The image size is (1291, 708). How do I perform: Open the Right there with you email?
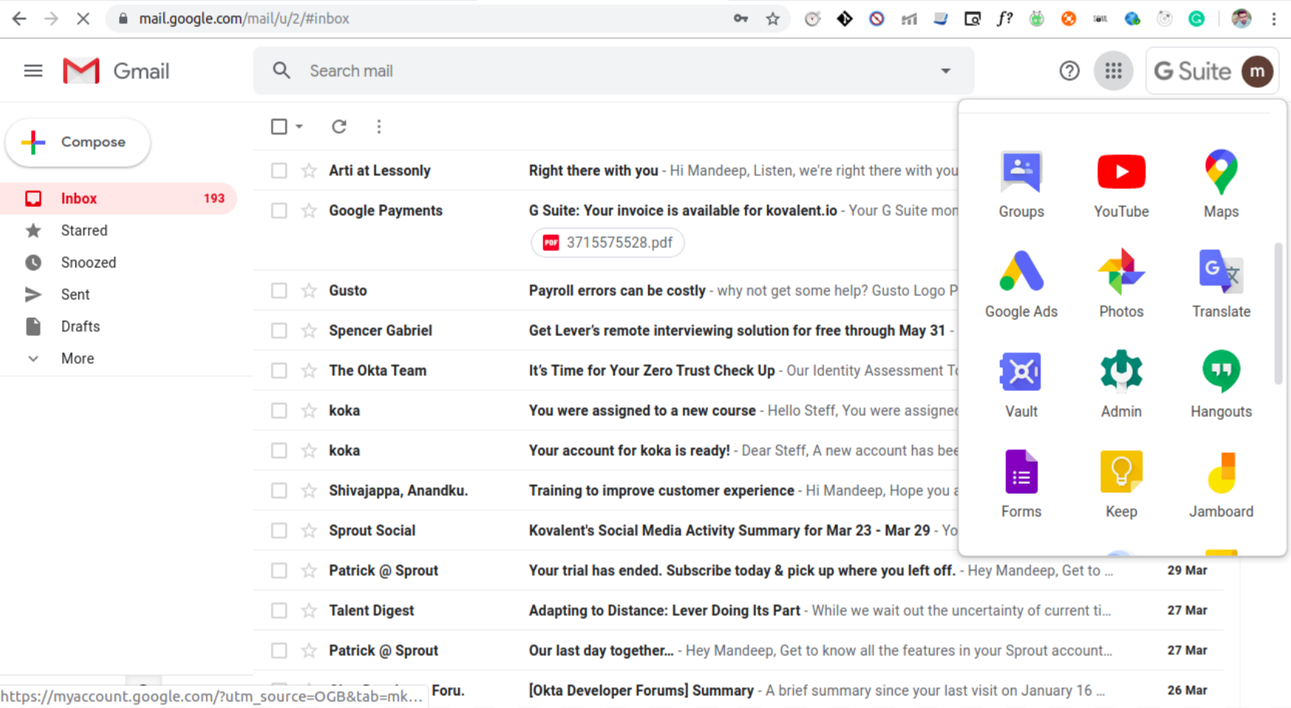coord(593,171)
